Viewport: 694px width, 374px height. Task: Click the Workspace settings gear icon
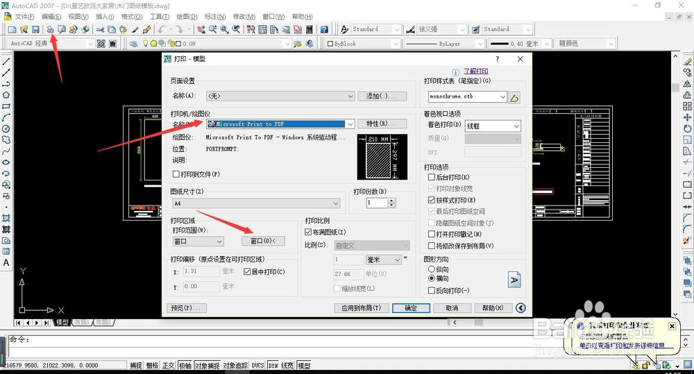(x=101, y=44)
